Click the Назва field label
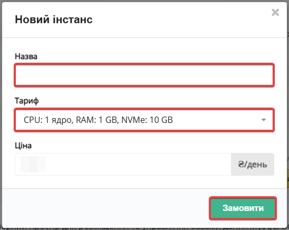This screenshot has width=289, height=230. tap(26, 56)
